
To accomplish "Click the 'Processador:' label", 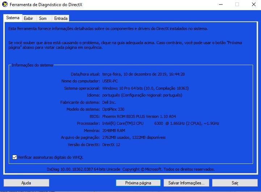I will click(88, 123).
